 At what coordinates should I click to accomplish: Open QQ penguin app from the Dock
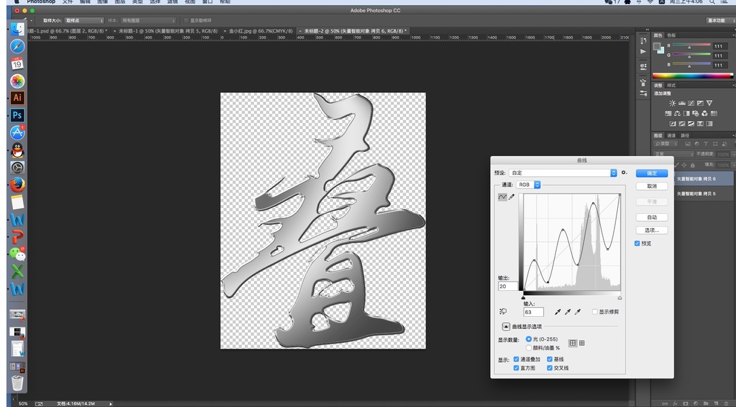[18, 151]
